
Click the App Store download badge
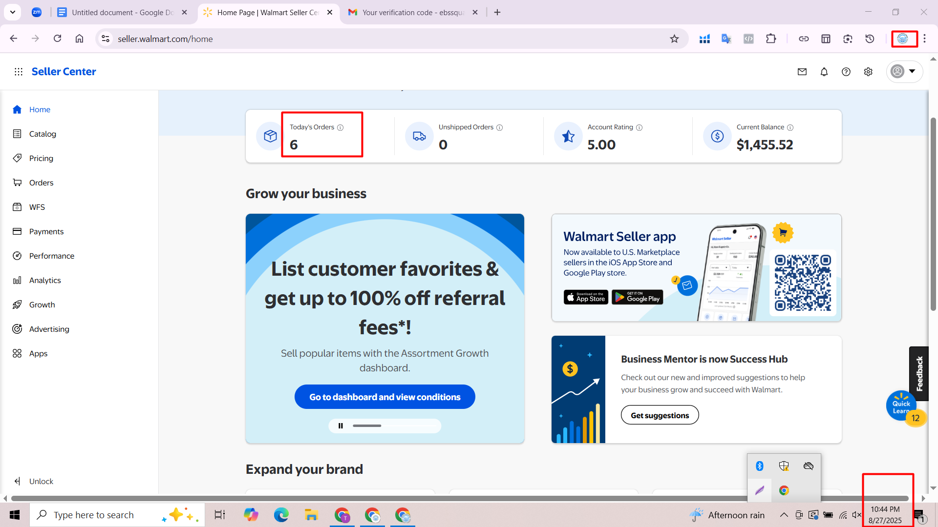(586, 297)
